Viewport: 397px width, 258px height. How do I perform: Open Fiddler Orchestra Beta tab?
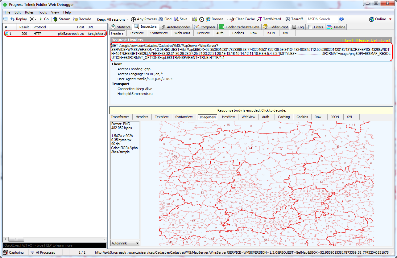(239, 27)
